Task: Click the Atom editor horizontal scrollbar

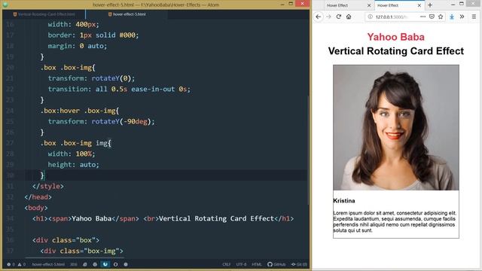Action: click(x=75, y=257)
